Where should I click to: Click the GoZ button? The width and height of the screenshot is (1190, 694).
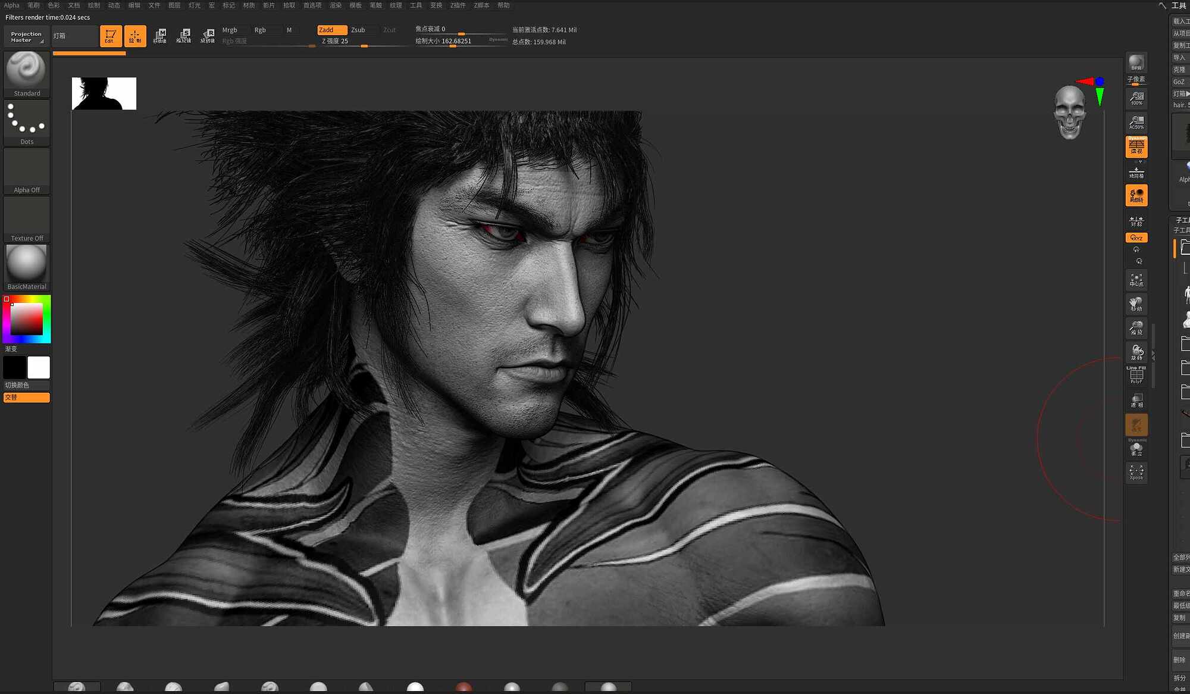tap(1180, 82)
